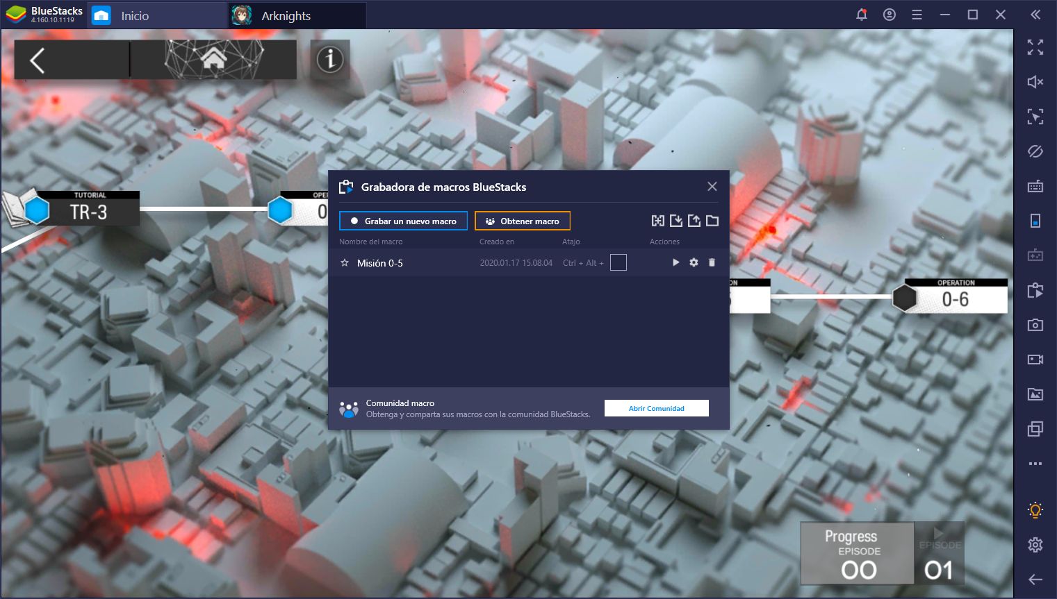Play the Misión 0-5 macro

click(675, 262)
